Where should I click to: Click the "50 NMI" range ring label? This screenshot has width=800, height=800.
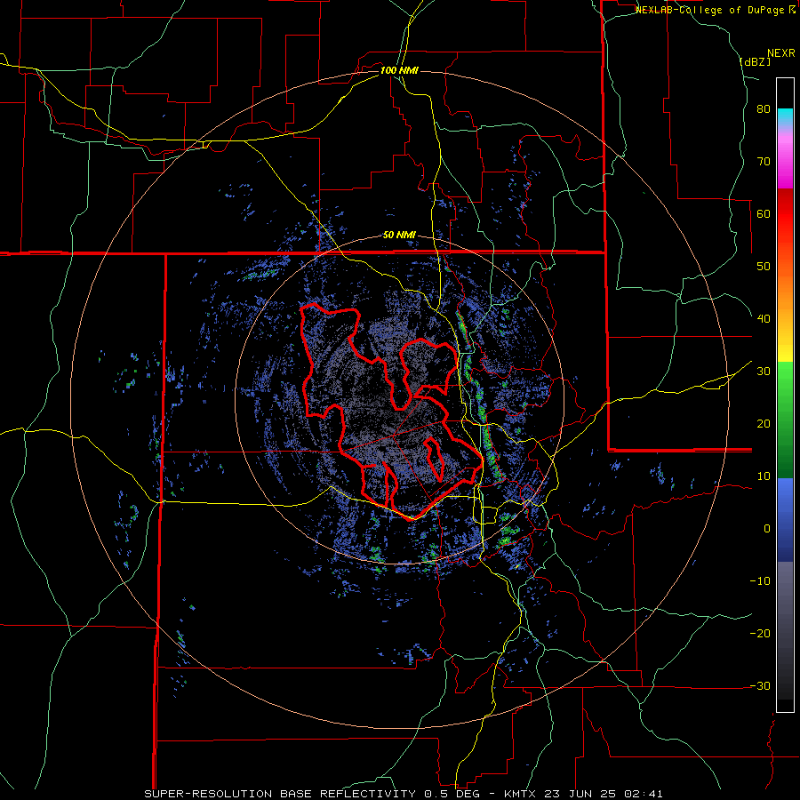(x=399, y=236)
